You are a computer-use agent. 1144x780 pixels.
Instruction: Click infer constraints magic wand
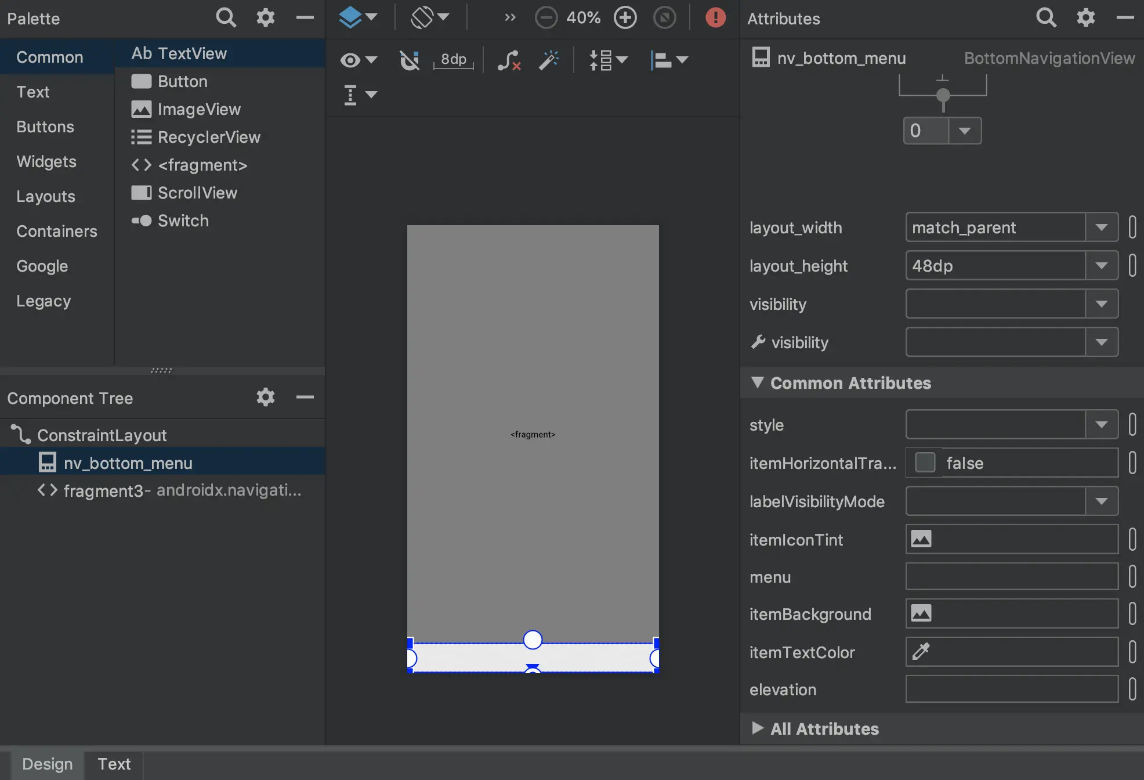(548, 60)
